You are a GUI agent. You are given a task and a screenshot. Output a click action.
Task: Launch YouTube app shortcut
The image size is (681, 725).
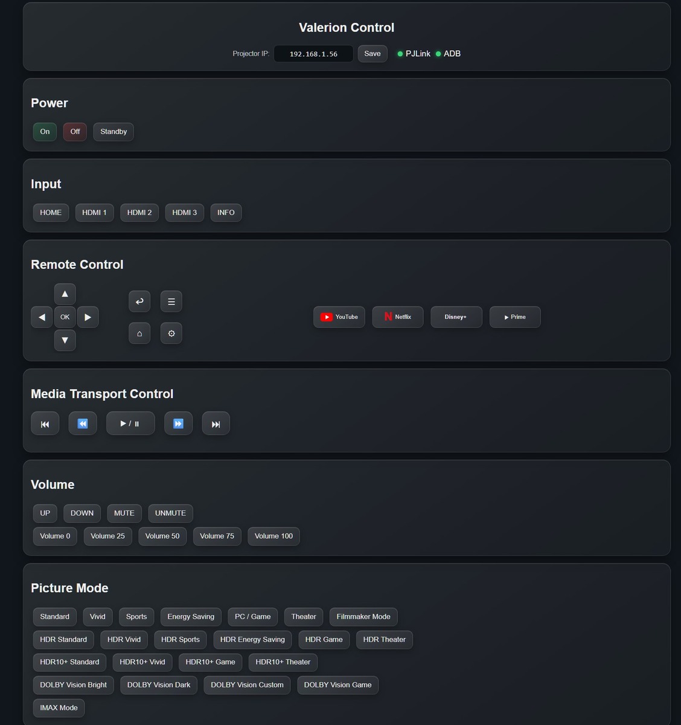[x=339, y=317]
